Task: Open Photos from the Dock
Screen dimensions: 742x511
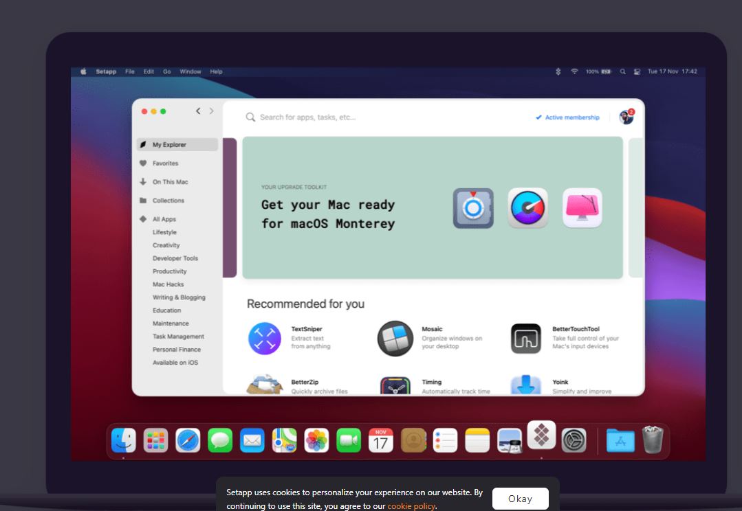Action: (316, 440)
